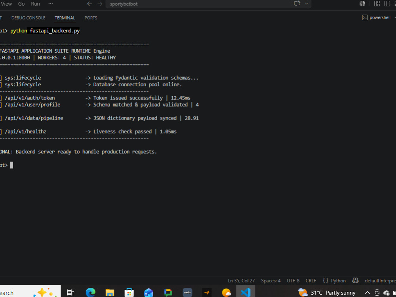Click the 'STATUS: HEALTHY' text
Viewport: 396px width, 297px height.
point(95,57)
